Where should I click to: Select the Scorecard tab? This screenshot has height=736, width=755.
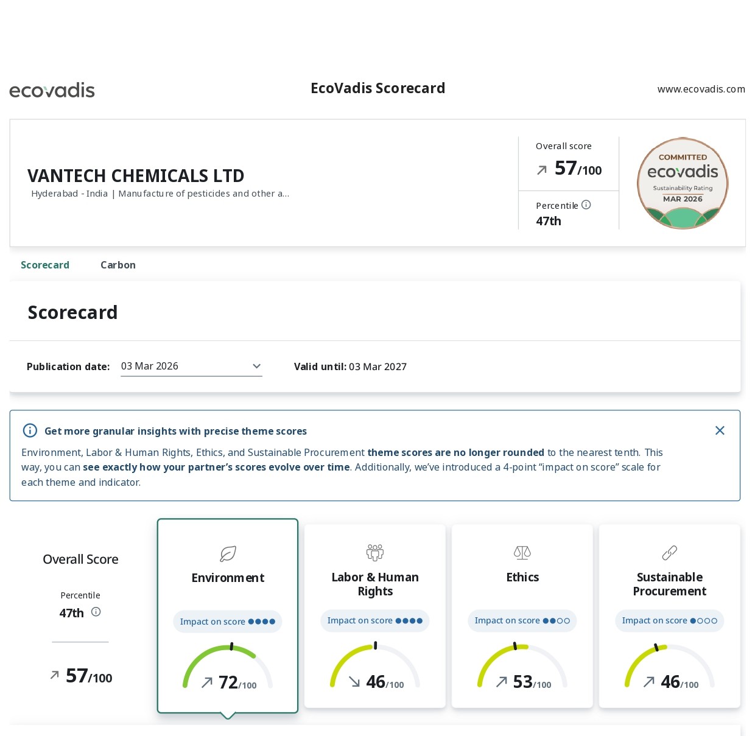pos(45,265)
